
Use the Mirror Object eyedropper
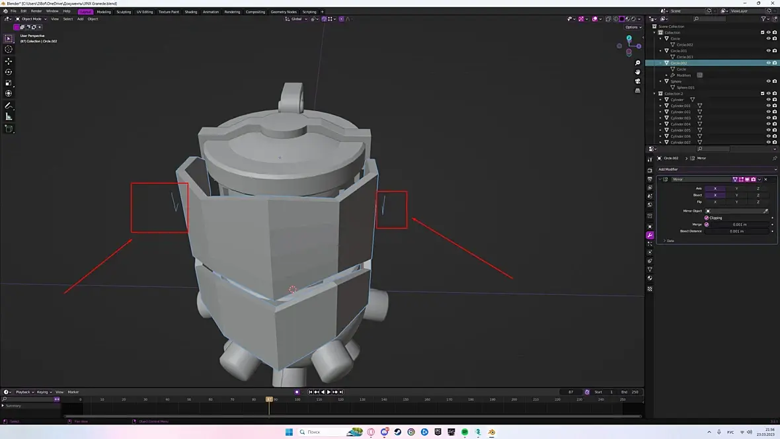[766, 211]
